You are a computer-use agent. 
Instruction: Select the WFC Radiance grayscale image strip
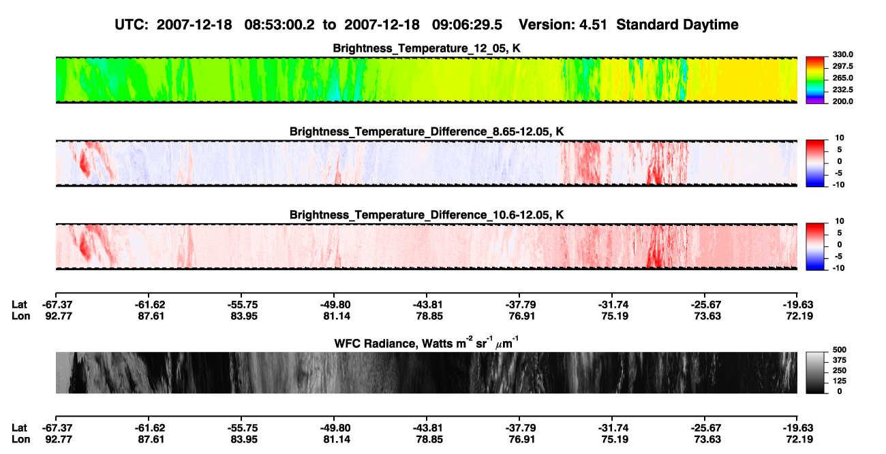click(x=427, y=372)
